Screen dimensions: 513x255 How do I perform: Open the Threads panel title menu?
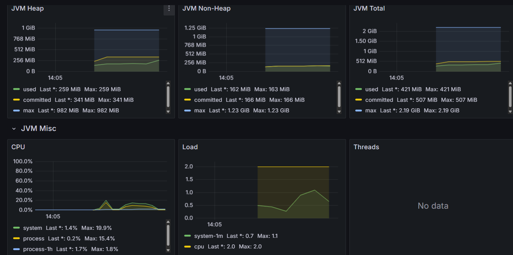click(x=366, y=147)
